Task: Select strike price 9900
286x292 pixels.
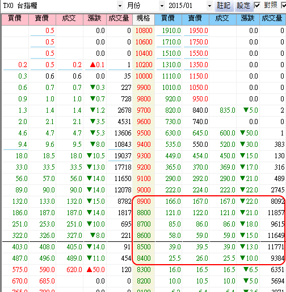Action: pos(144,88)
